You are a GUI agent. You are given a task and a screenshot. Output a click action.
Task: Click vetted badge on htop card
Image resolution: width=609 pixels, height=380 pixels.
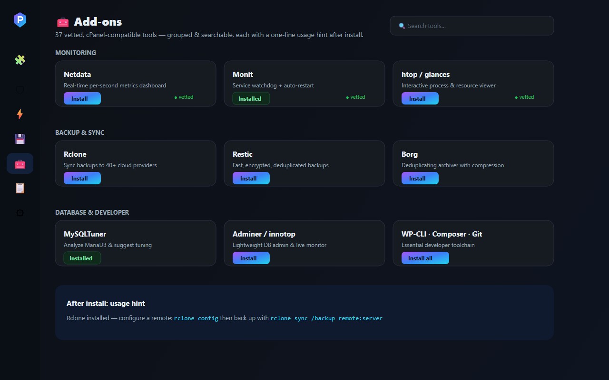[524, 97]
